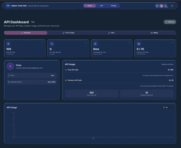Refresh the API dashboard

pos(170,22)
